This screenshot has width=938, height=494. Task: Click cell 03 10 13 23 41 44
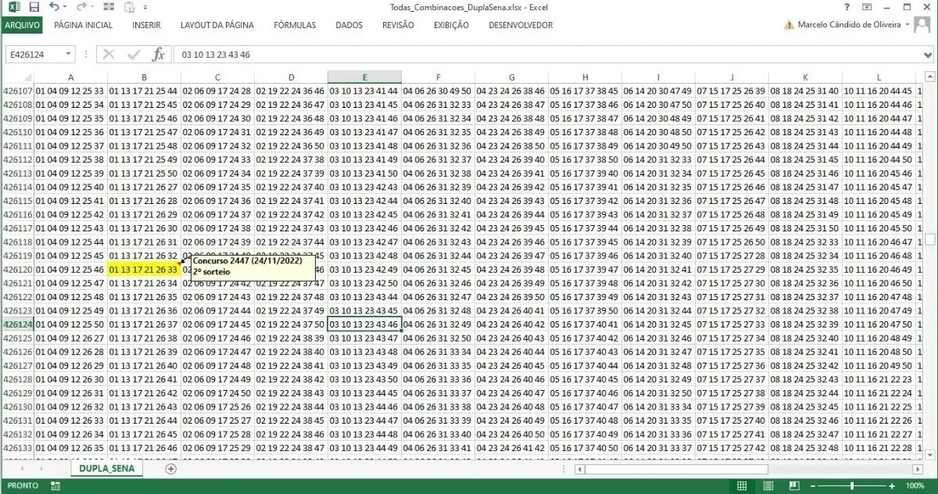click(364, 91)
